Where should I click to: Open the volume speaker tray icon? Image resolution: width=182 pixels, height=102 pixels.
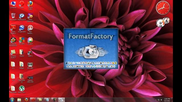point(162,100)
